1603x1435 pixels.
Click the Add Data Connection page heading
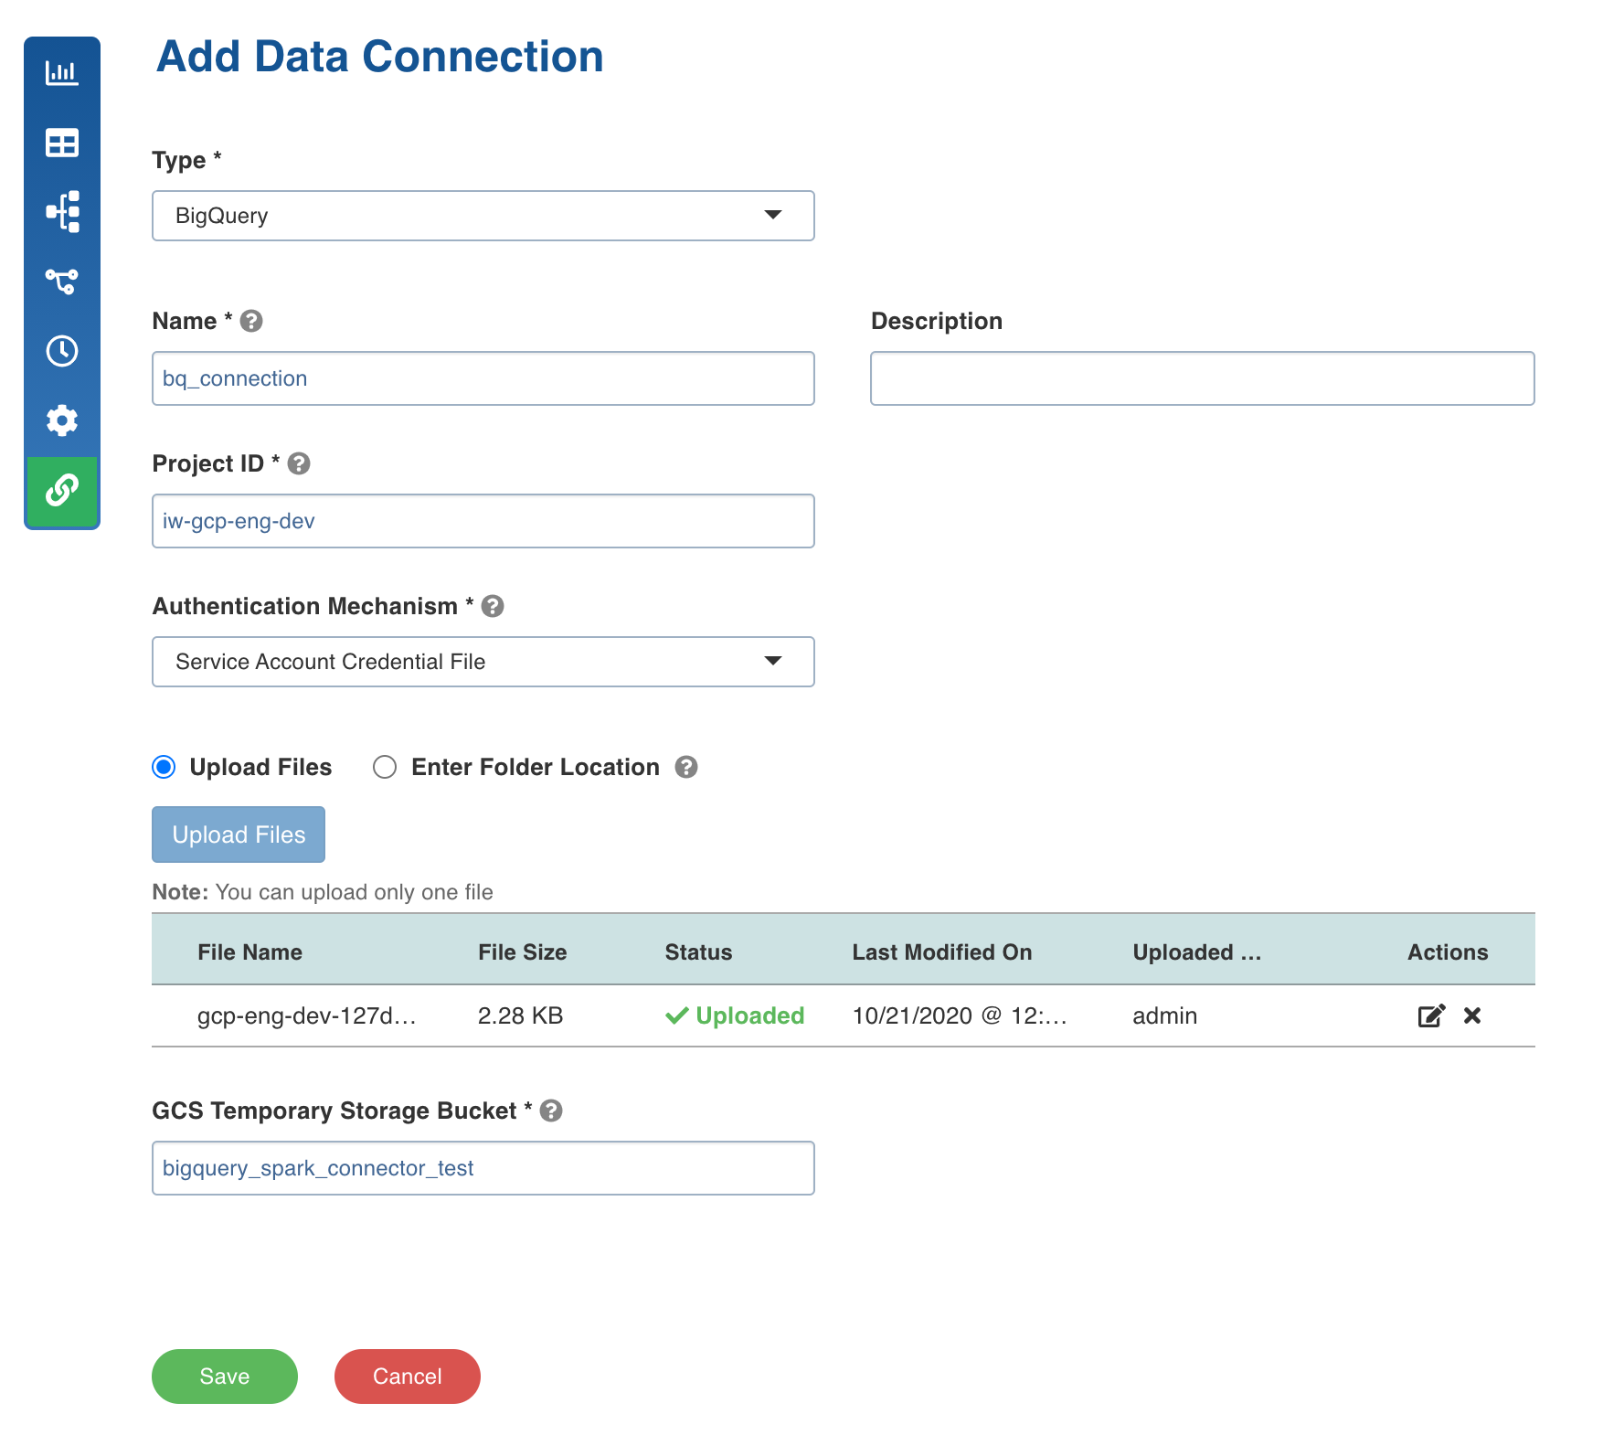[380, 57]
